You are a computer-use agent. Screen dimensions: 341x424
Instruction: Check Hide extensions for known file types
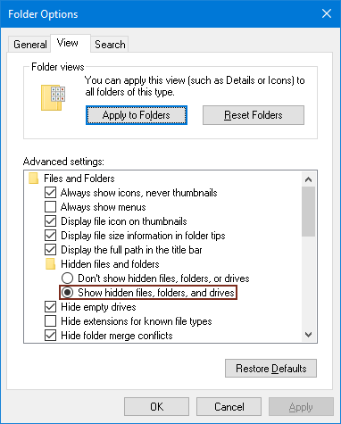[x=50, y=321]
